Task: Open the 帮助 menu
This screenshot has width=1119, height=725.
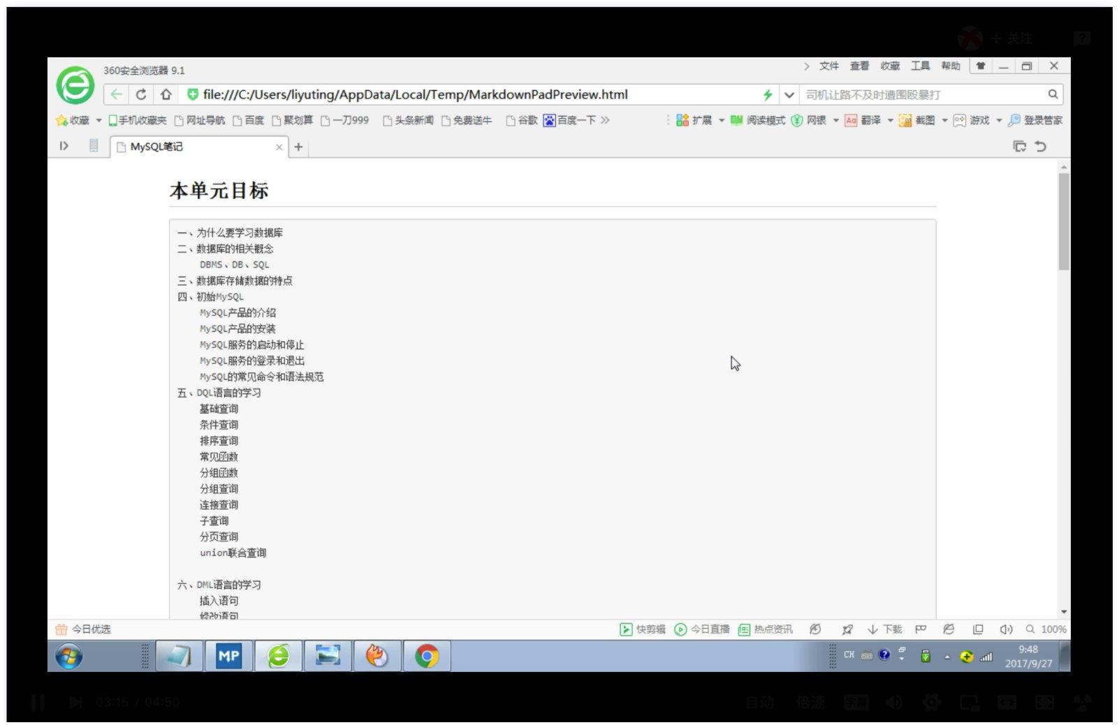Action: (951, 66)
